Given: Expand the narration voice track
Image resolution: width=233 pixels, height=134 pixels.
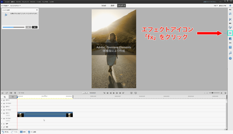Looking at the screenshot, I should pos(2,124).
